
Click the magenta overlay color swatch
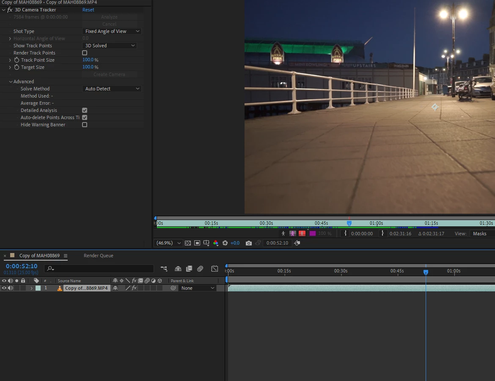[313, 234]
